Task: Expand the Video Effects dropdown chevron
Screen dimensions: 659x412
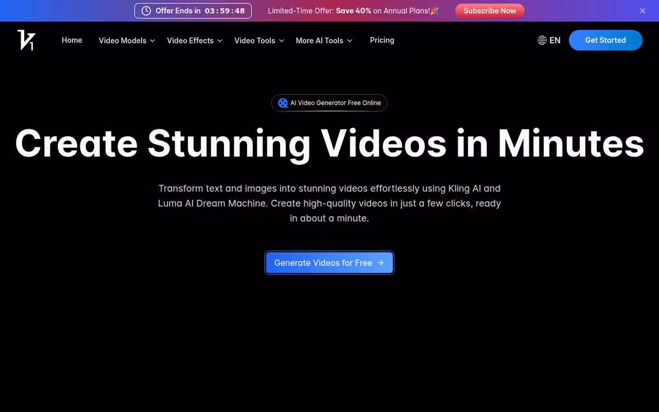Action: coord(220,41)
